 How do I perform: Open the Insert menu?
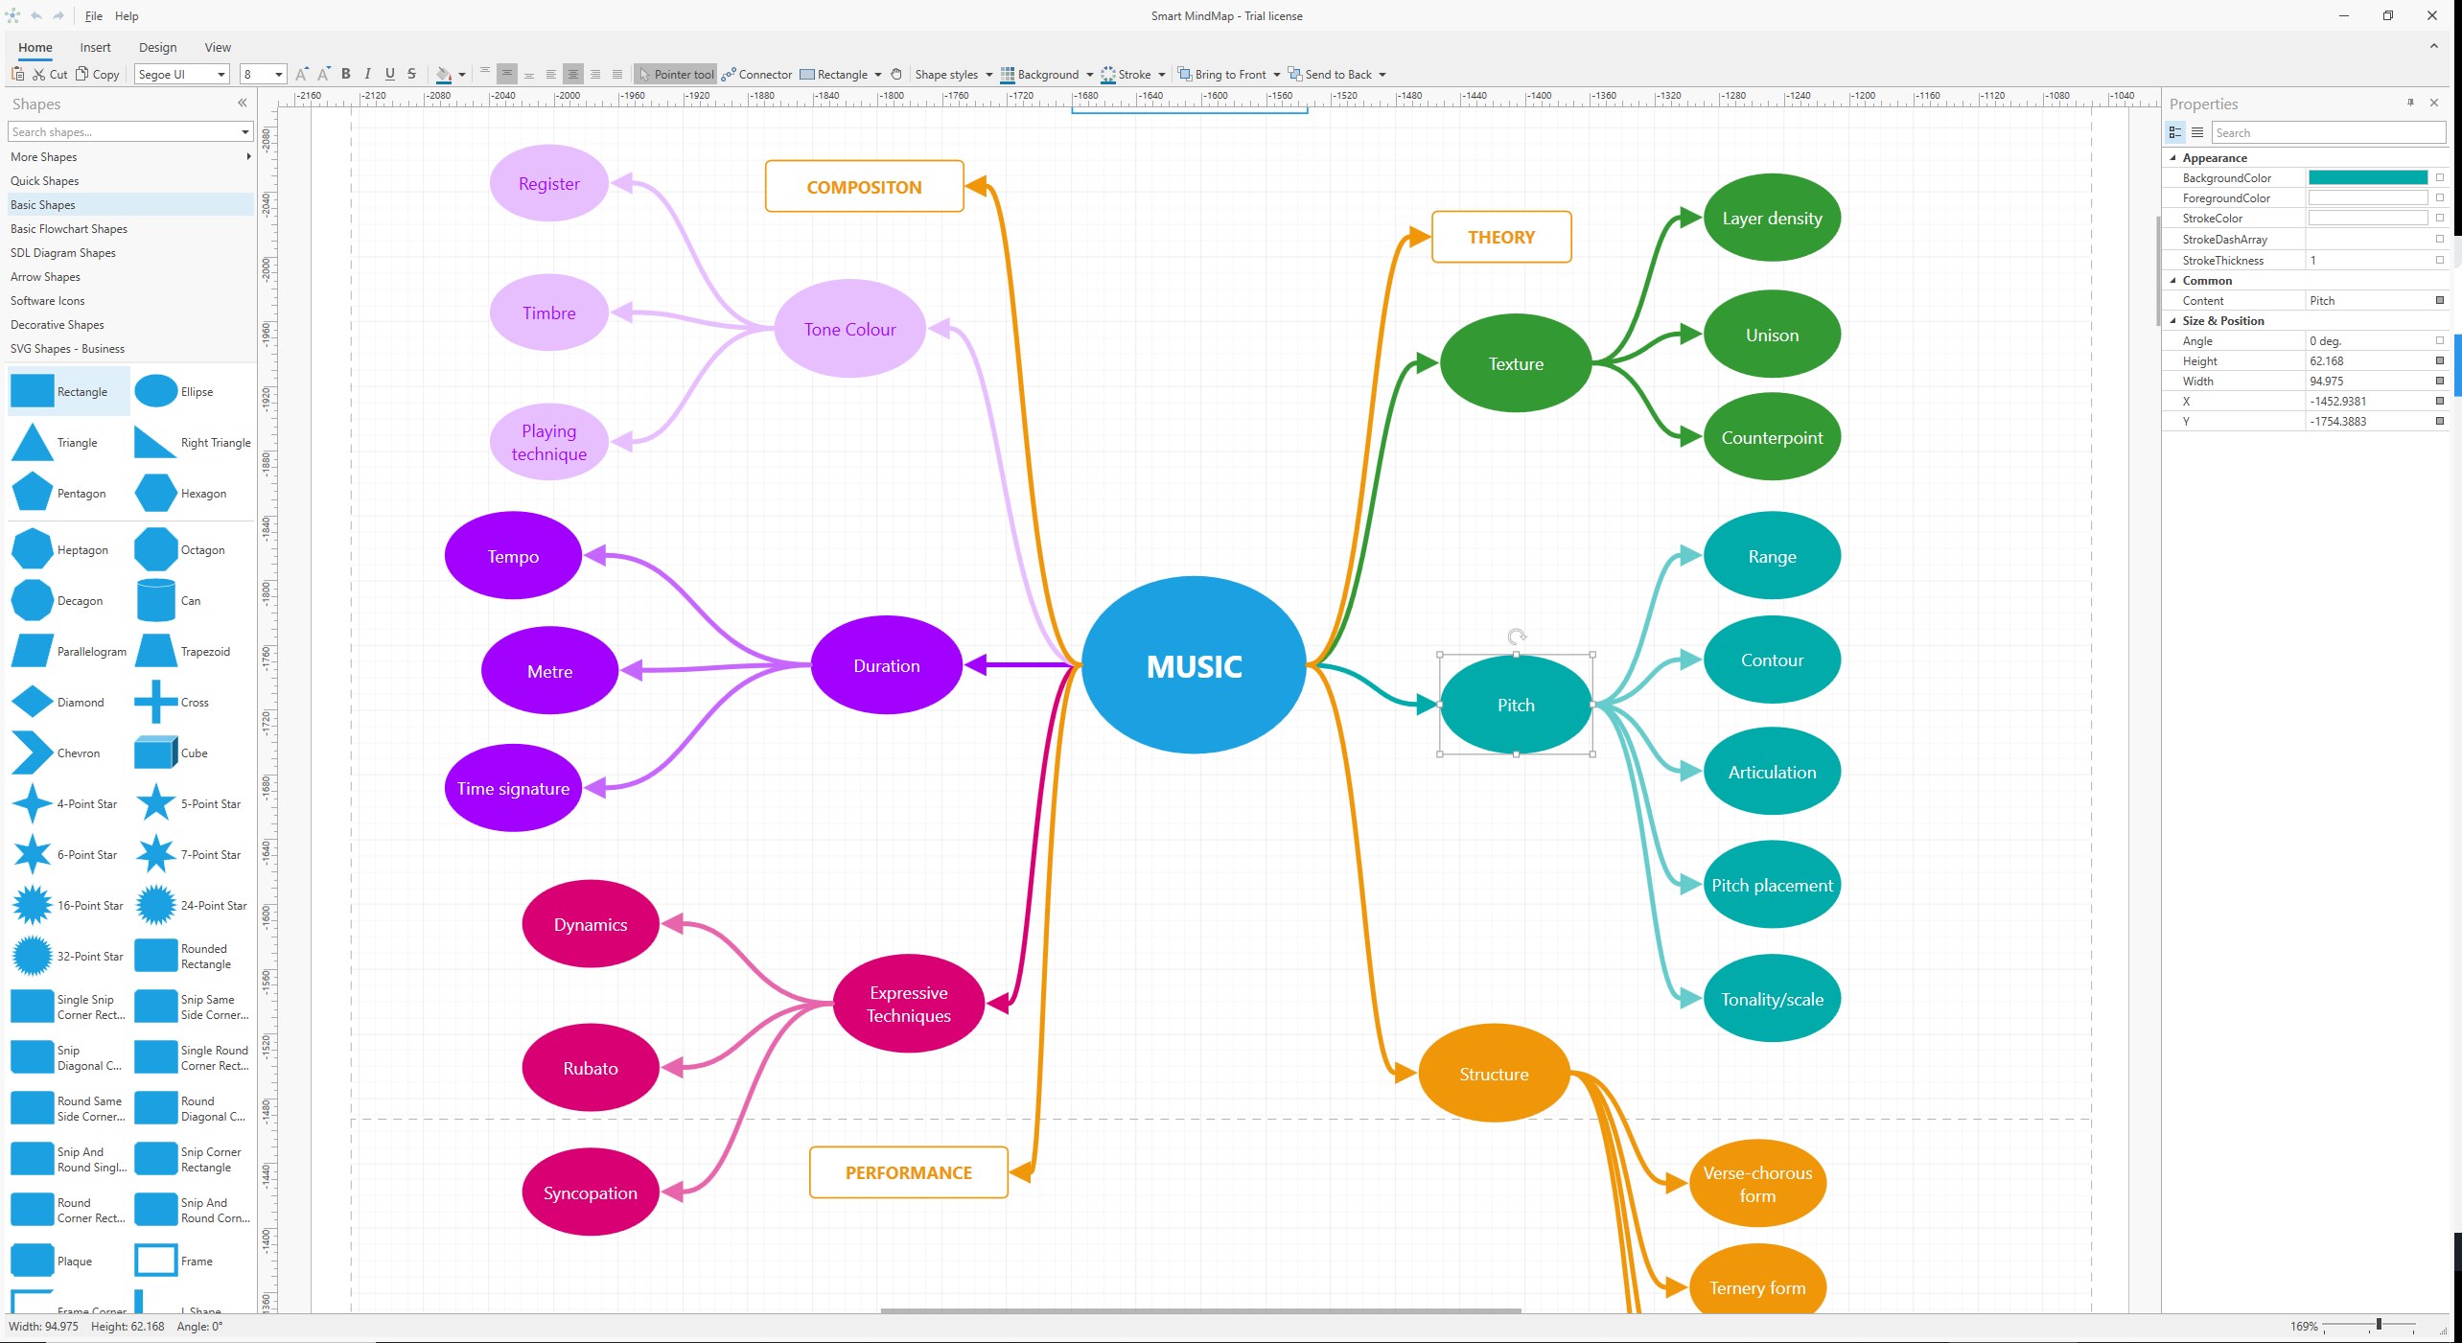[x=94, y=46]
